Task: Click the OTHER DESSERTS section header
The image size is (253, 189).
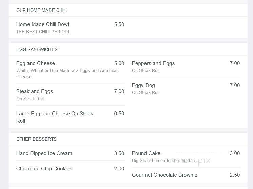Action: coord(36,139)
